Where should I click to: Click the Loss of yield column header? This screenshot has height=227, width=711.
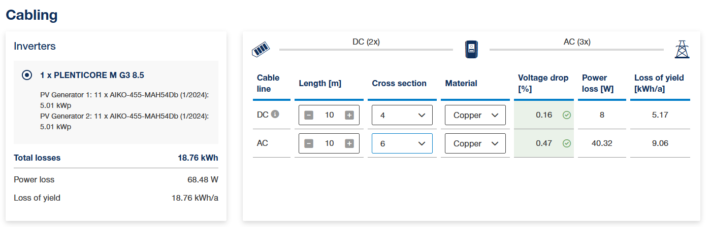point(659,83)
